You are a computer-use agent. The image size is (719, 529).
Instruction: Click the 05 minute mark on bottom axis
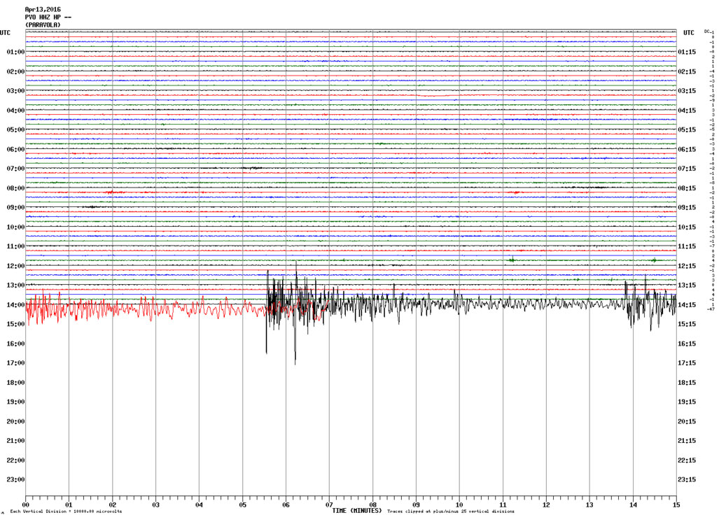click(242, 505)
